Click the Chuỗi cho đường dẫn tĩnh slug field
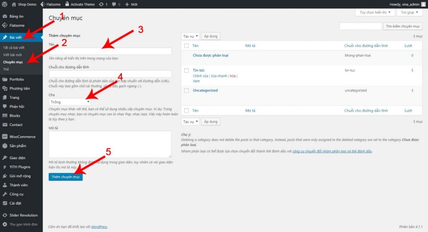This screenshot has width=428, height=232. click(110, 73)
